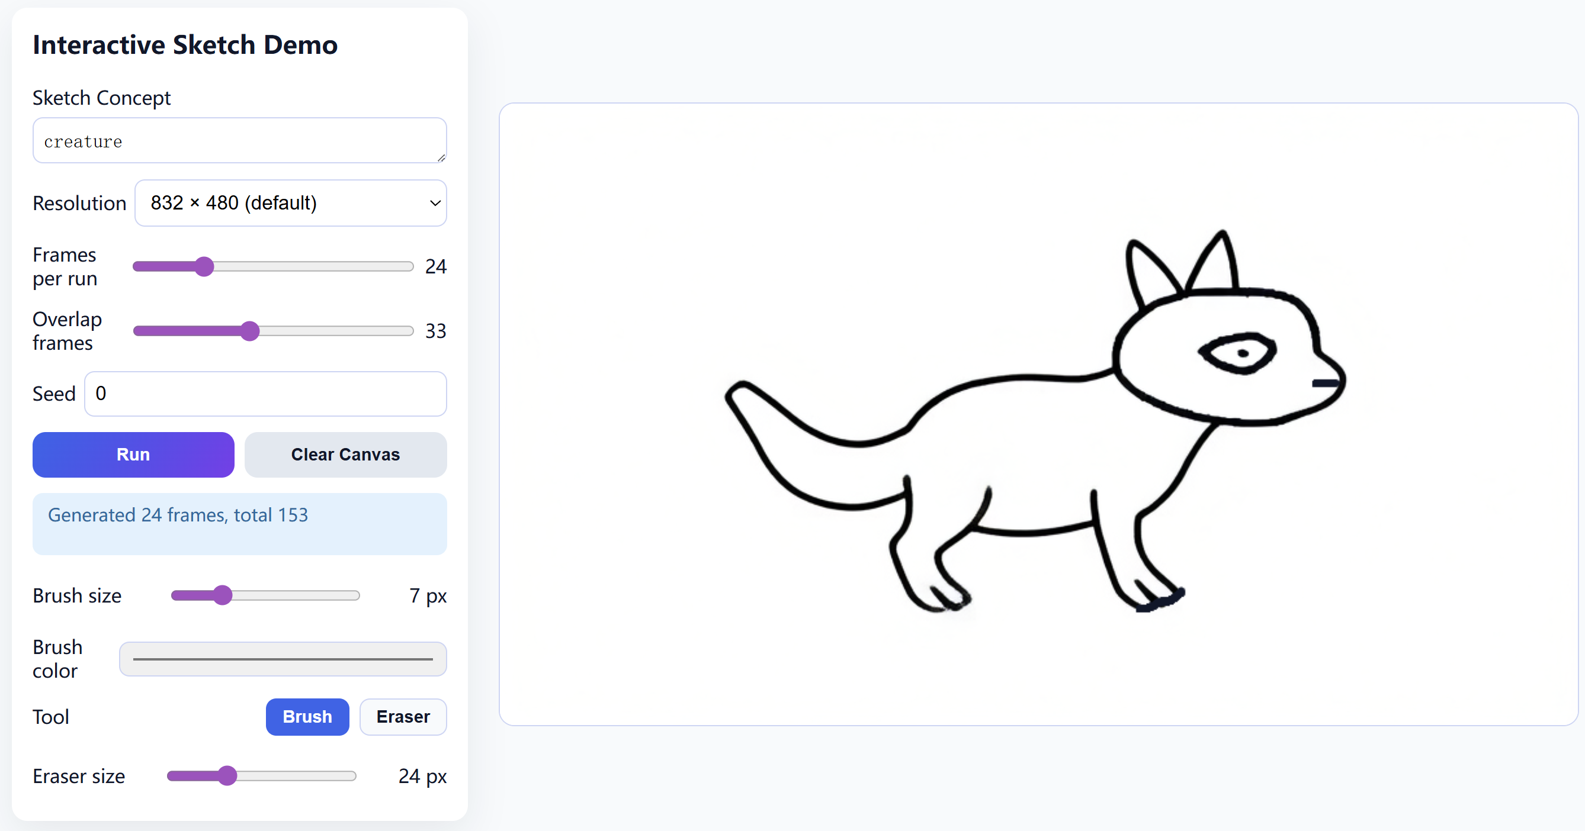
Task: Click the creature's mouth mark on canvas
Action: (x=1325, y=383)
